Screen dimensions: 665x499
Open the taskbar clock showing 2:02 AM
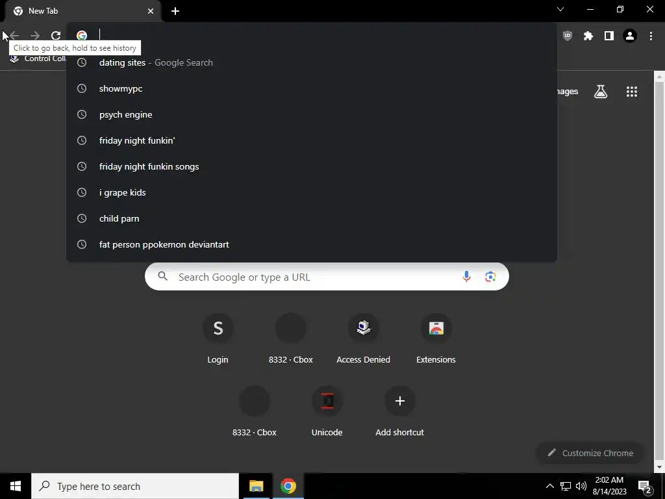(x=609, y=486)
